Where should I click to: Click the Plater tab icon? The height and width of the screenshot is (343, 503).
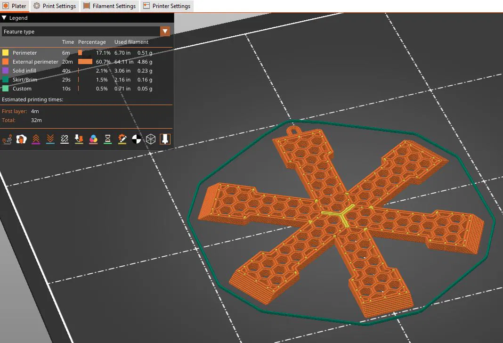6,6
